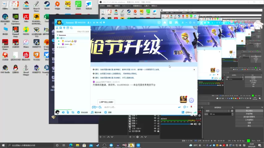Open the 文件 menu in OBS
The height and width of the screenshot is (148, 264).
(x=102, y=6)
